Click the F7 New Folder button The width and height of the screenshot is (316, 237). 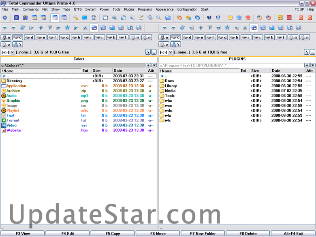point(203,234)
